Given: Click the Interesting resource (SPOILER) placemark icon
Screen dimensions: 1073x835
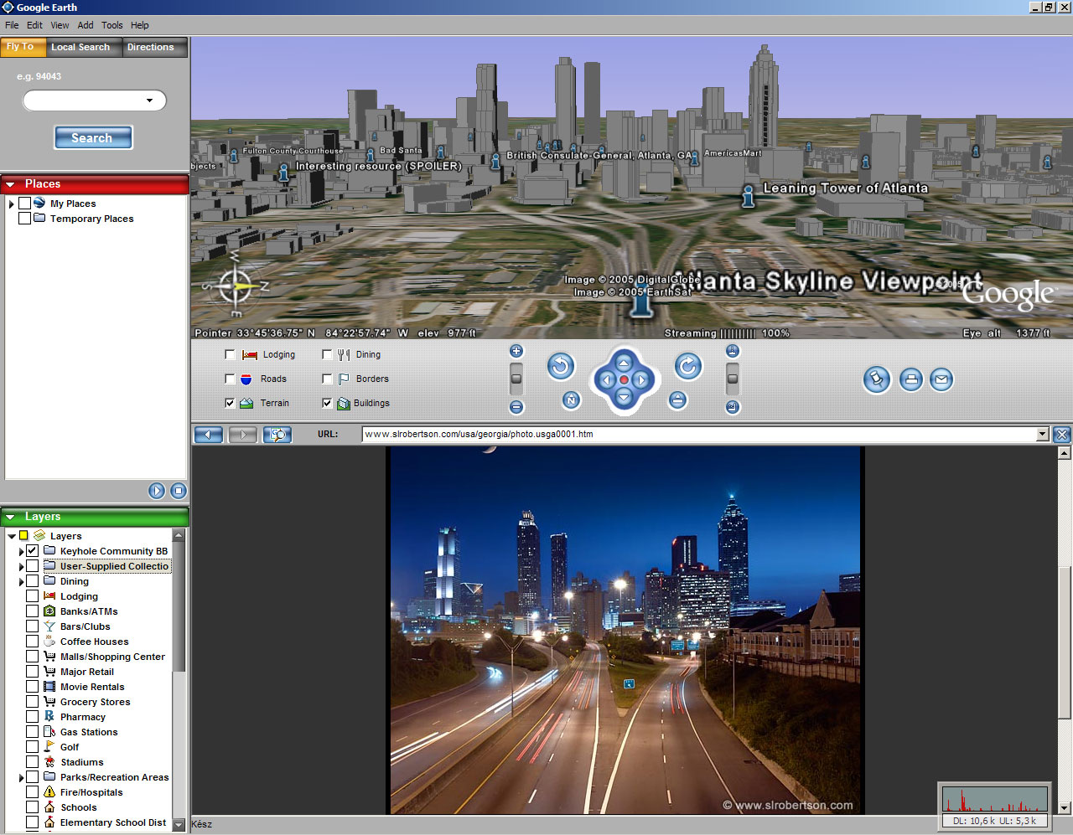Looking at the screenshot, I should point(283,173).
